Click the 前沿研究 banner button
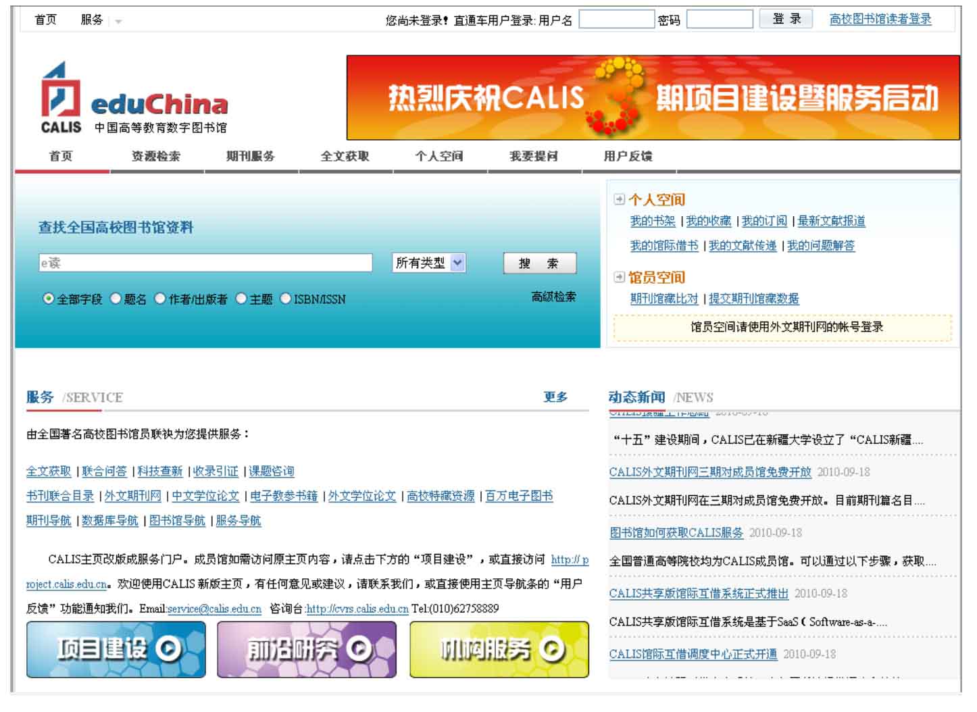Viewport: 977px width, 712px height. (307, 649)
